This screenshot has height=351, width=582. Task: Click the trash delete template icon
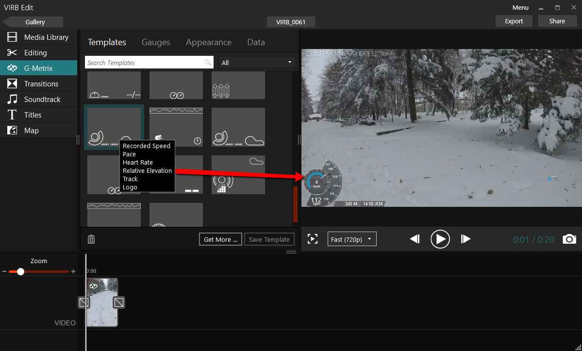pos(91,239)
